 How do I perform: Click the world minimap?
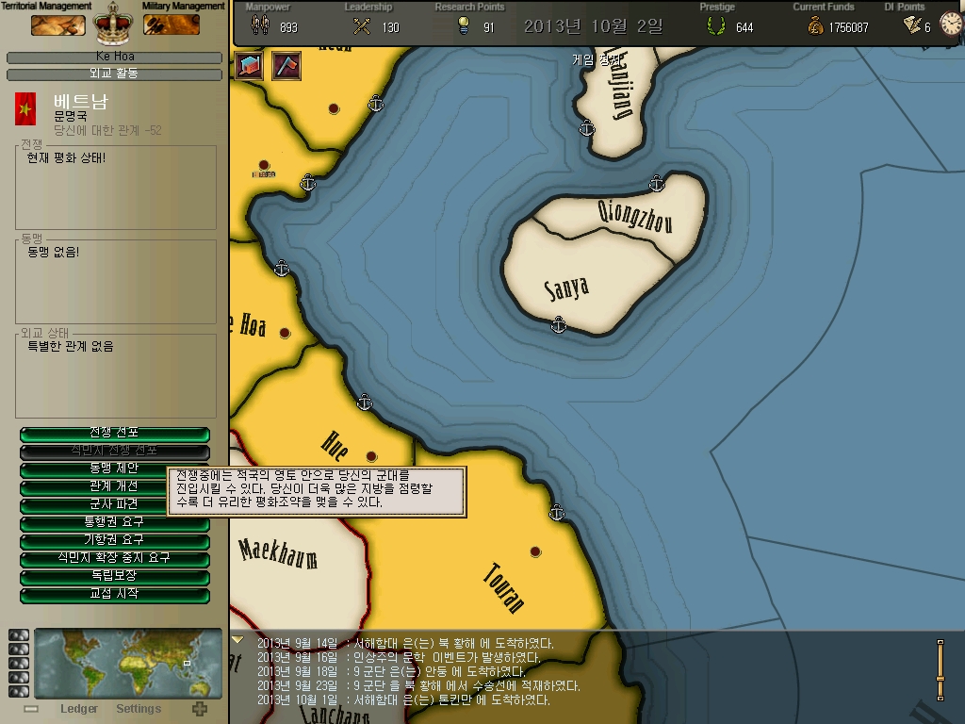click(x=128, y=663)
